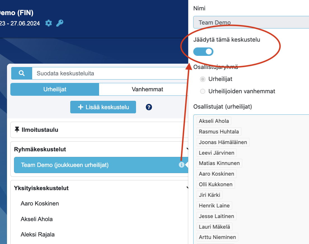Open private chat with Aleksi Rajala
Screen dimensions: 309x244
point(38,234)
